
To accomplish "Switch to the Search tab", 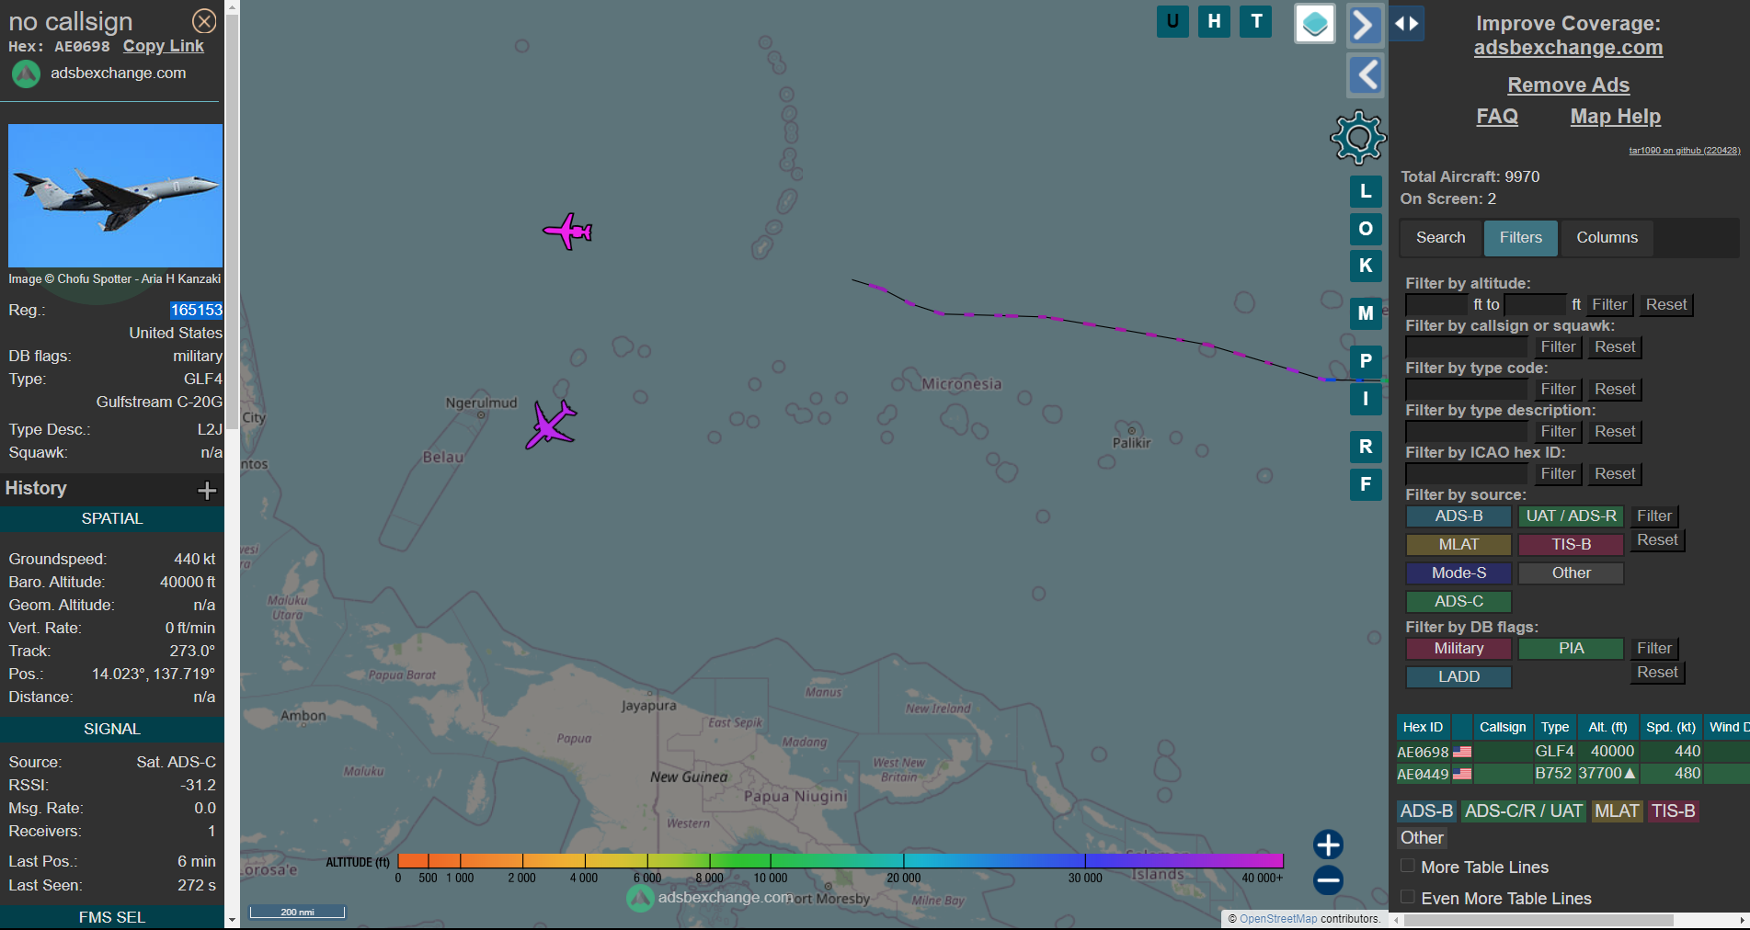I will click(1440, 238).
